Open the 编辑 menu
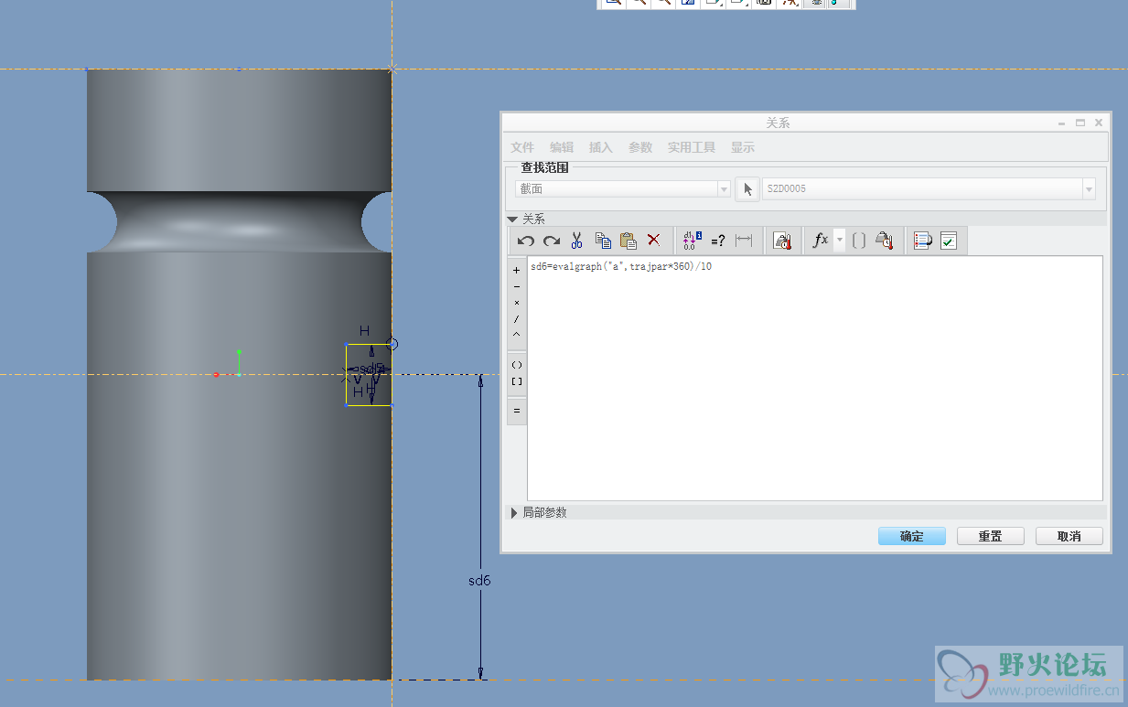Screen dimensions: 1128x707 coord(562,147)
